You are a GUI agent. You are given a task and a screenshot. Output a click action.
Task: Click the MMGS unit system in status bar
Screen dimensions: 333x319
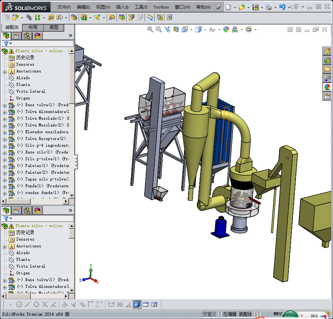pyautogui.click(x=278, y=314)
